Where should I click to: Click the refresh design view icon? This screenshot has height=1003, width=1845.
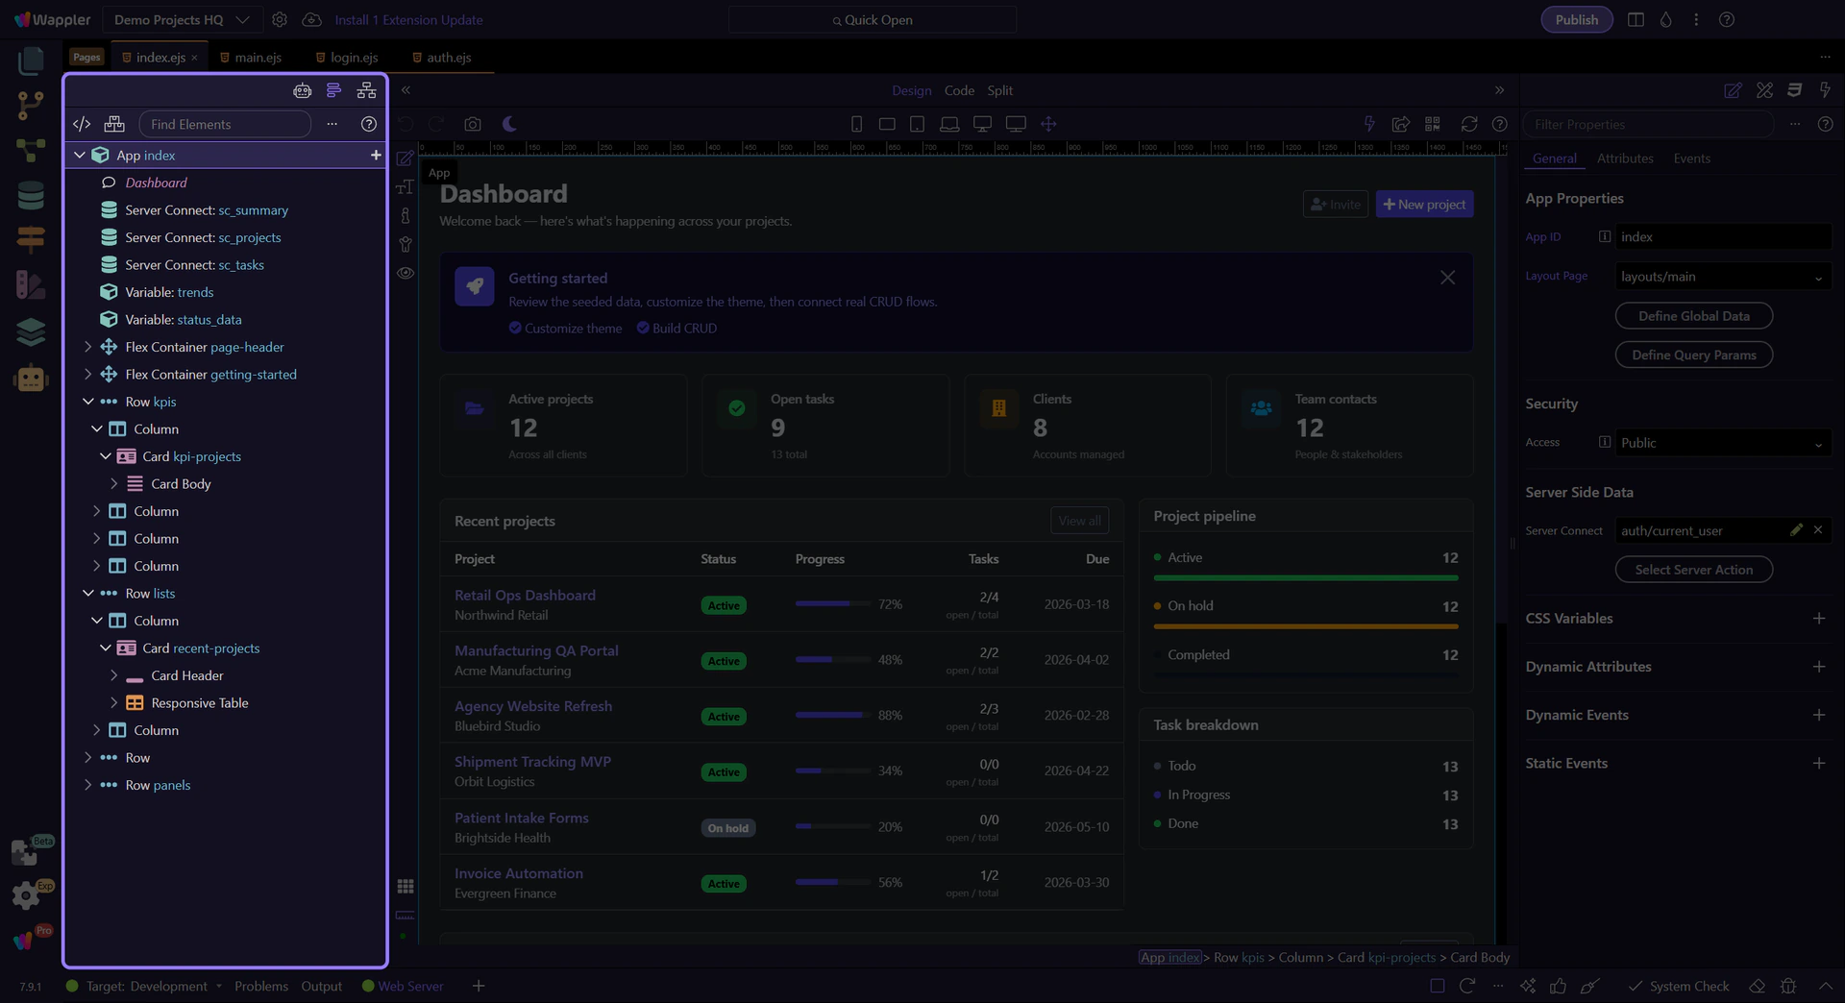click(1468, 124)
